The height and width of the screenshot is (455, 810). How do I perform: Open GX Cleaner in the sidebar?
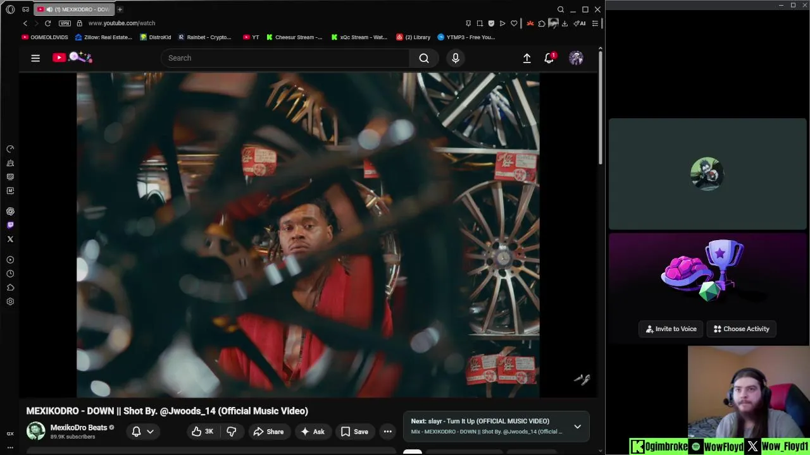tap(10, 163)
